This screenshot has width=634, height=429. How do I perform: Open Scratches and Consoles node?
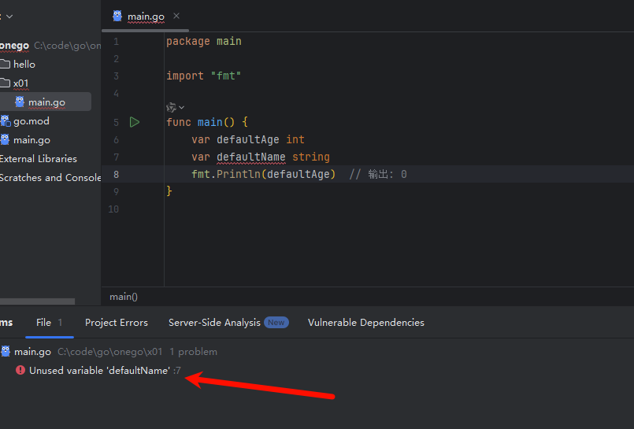(x=50, y=178)
